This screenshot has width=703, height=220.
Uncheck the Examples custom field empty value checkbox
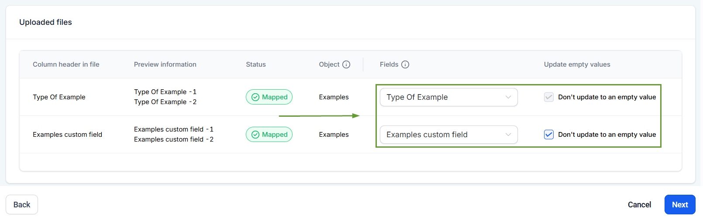click(x=549, y=135)
